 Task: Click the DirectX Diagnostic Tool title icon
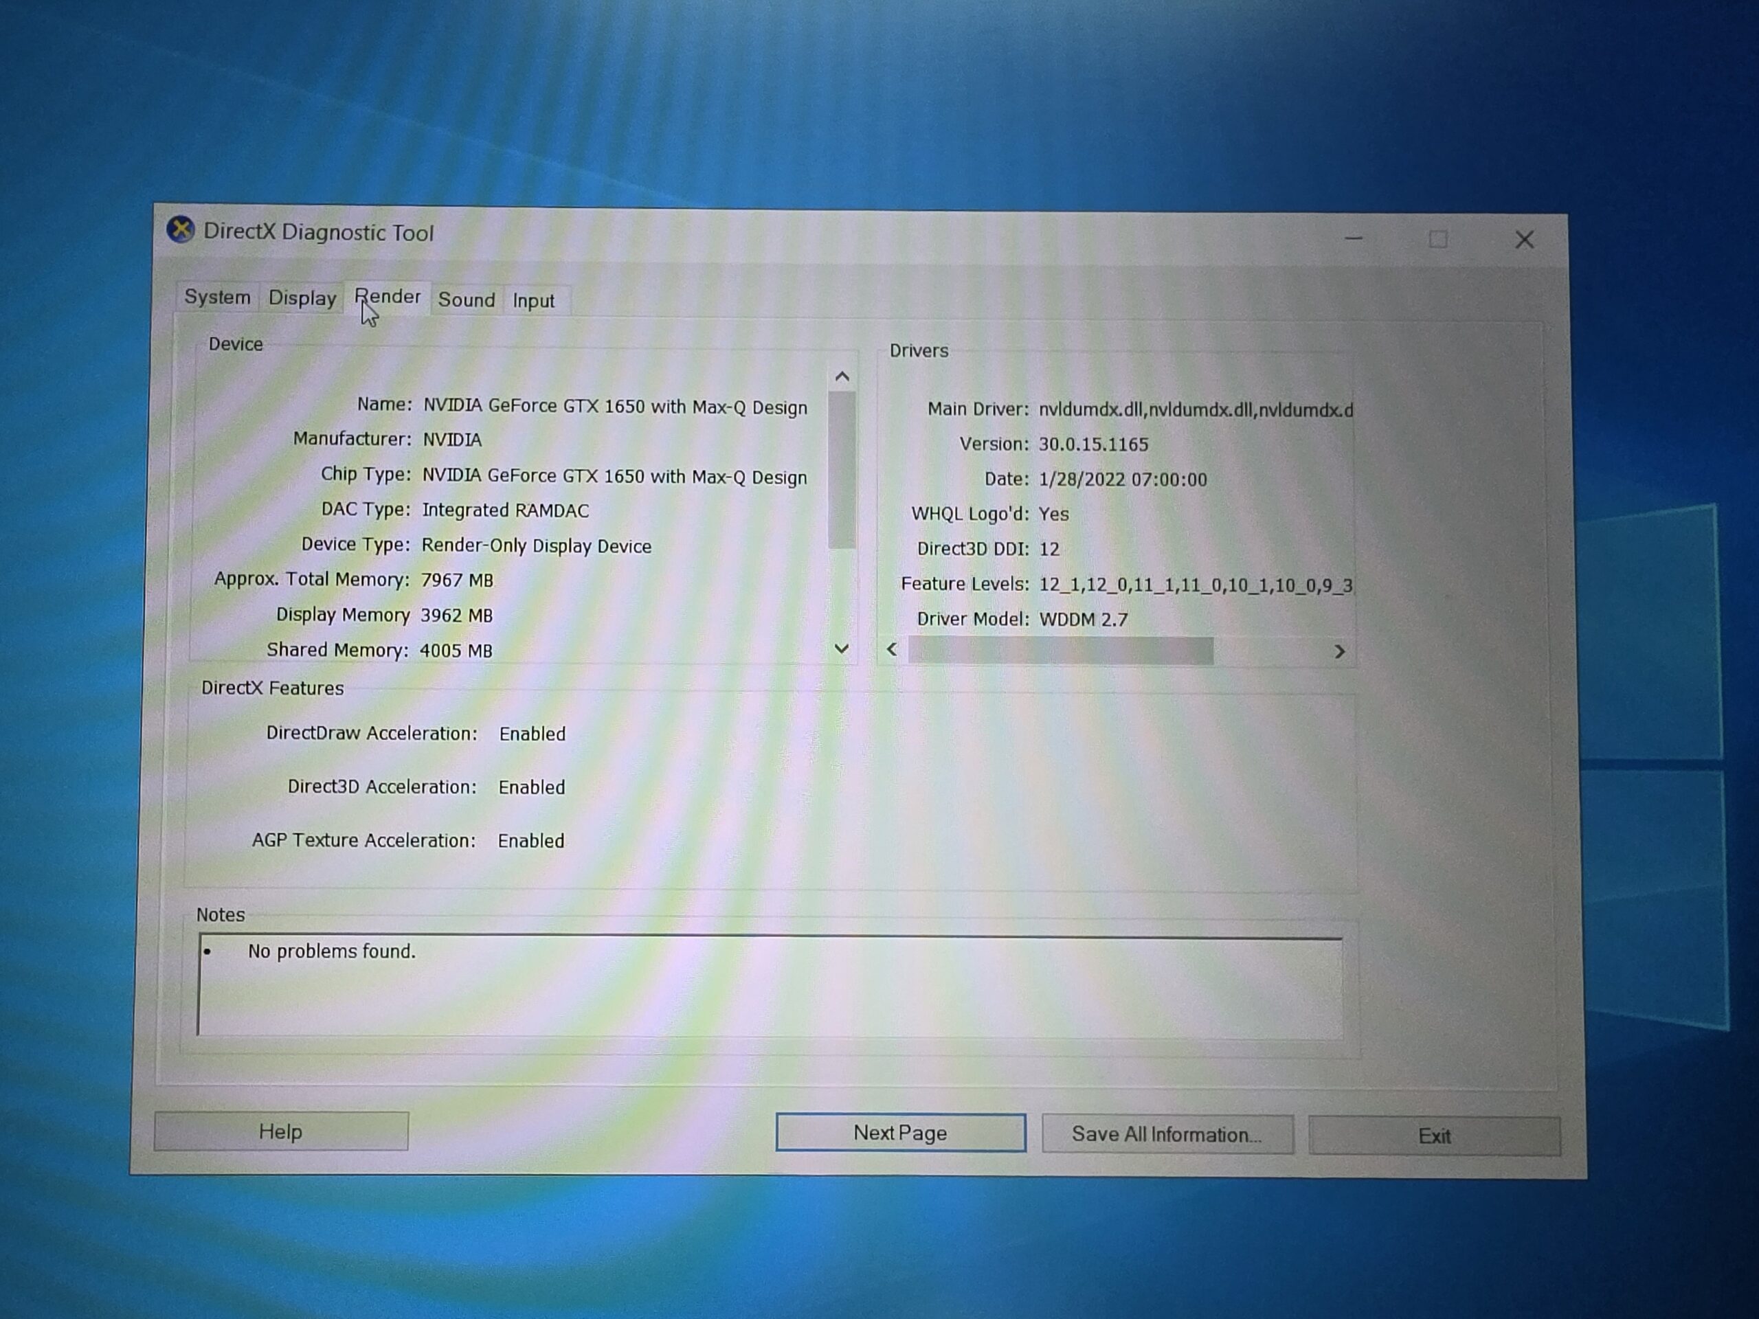pos(181,231)
